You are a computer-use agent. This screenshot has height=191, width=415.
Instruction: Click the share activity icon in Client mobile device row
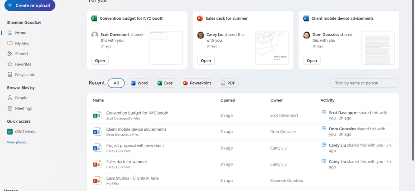[x=323, y=129]
